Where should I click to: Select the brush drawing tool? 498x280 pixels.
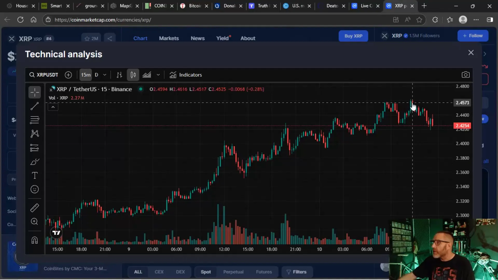(x=34, y=162)
